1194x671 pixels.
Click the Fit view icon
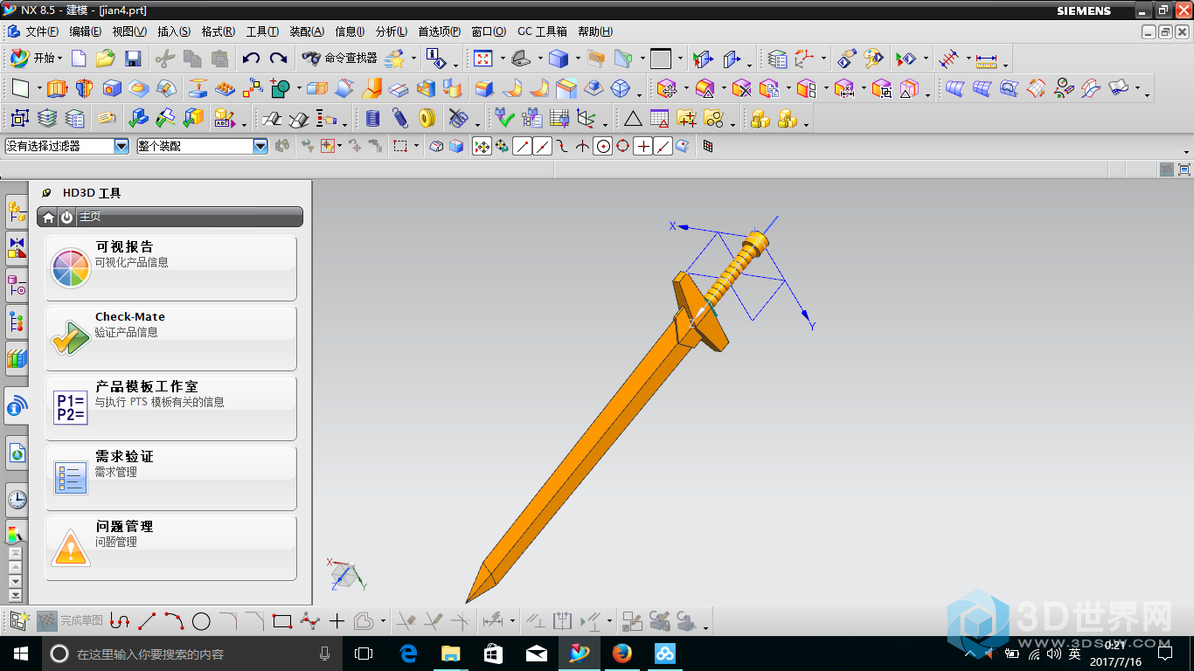click(x=483, y=59)
